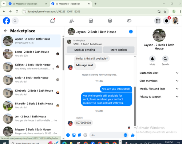Expand Media, files and links section
Screen dimensions: 182x144
(159, 89)
